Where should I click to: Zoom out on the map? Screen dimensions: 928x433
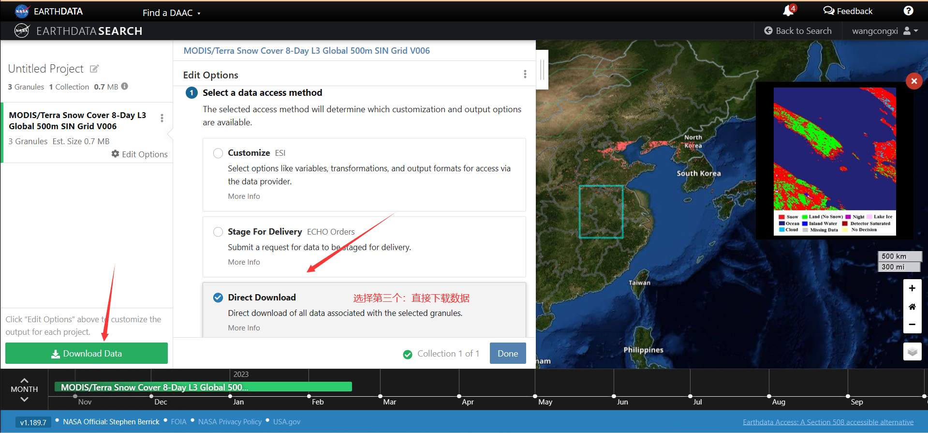click(912, 324)
